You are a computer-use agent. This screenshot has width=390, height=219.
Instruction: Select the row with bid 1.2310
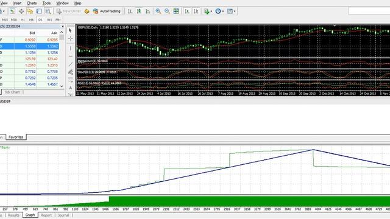click(x=29, y=65)
